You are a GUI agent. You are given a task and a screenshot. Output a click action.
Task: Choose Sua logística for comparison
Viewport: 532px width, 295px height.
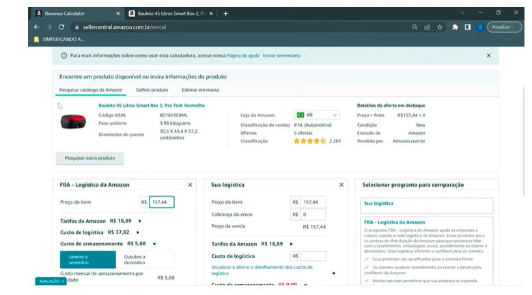[426, 206]
